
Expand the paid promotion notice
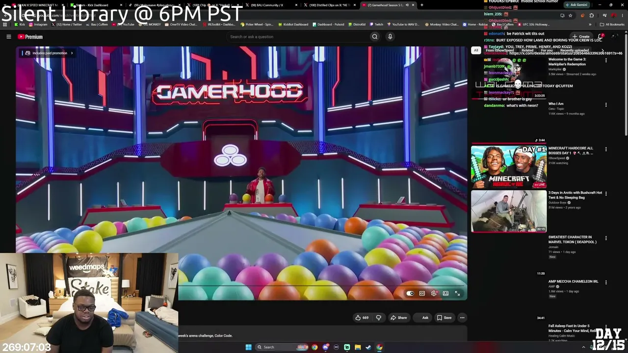pos(49,53)
